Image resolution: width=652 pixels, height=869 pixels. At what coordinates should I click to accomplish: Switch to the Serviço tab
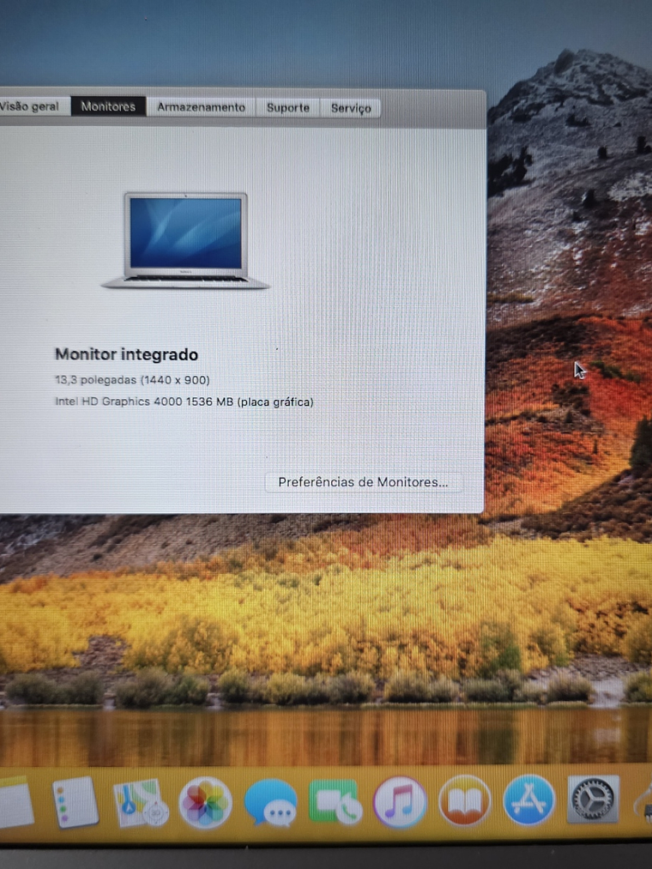click(351, 108)
